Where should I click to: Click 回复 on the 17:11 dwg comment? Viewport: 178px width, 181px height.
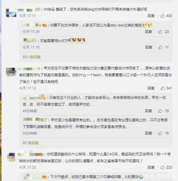[151, 16]
